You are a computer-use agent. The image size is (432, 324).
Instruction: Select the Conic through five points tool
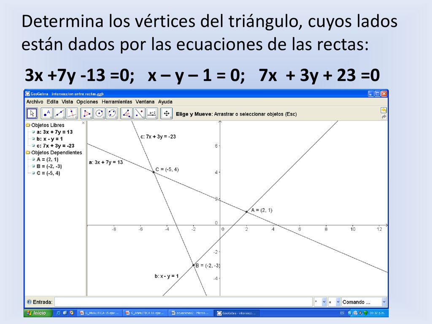pos(112,113)
